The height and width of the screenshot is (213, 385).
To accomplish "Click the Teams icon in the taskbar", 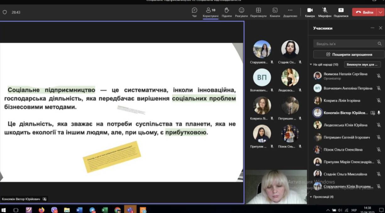I will (x=130, y=209).
